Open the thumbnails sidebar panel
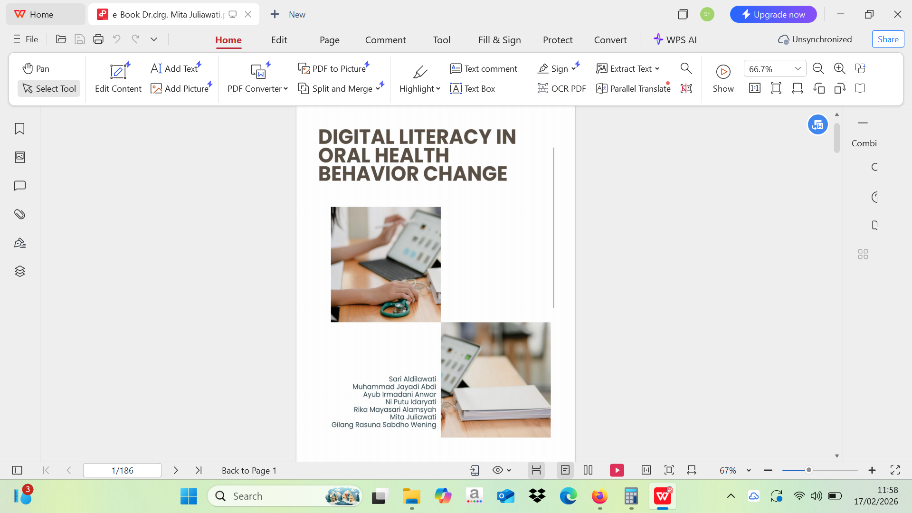Screen dimensions: 912x513 point(19,157)
